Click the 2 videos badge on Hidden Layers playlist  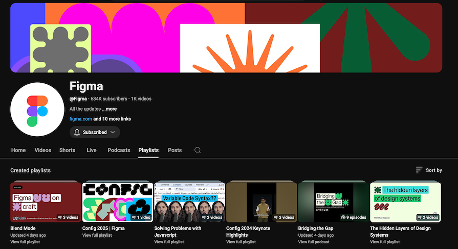(x=428, y=217)
